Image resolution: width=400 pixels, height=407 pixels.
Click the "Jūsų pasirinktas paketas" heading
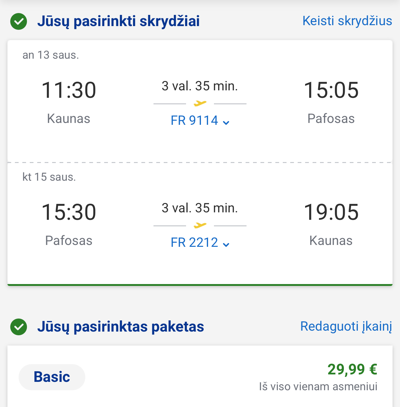[121, 327]
